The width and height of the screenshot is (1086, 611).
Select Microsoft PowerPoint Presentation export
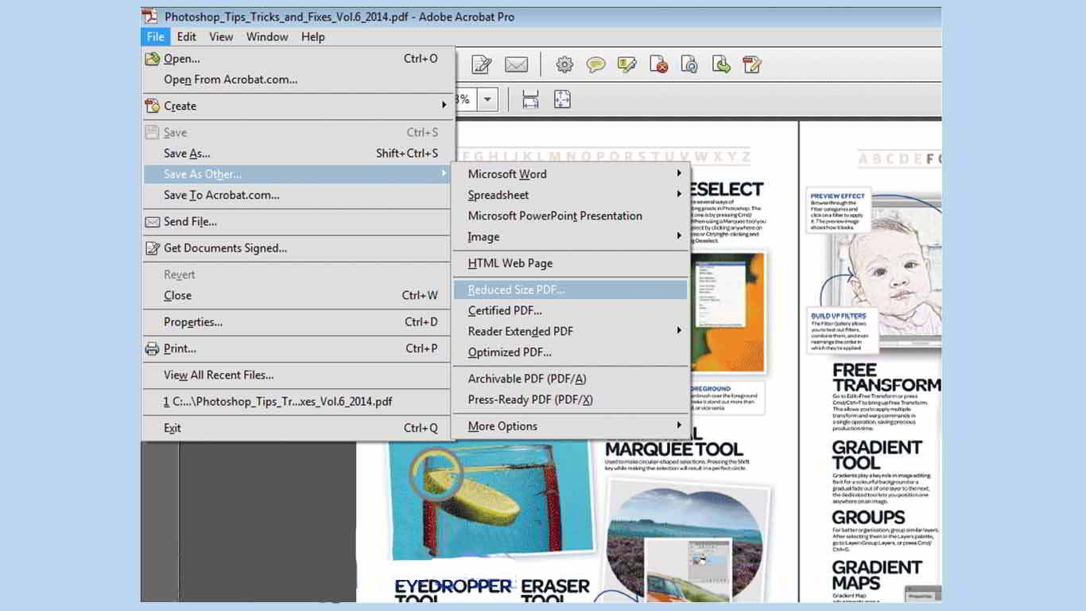point(570,216)
